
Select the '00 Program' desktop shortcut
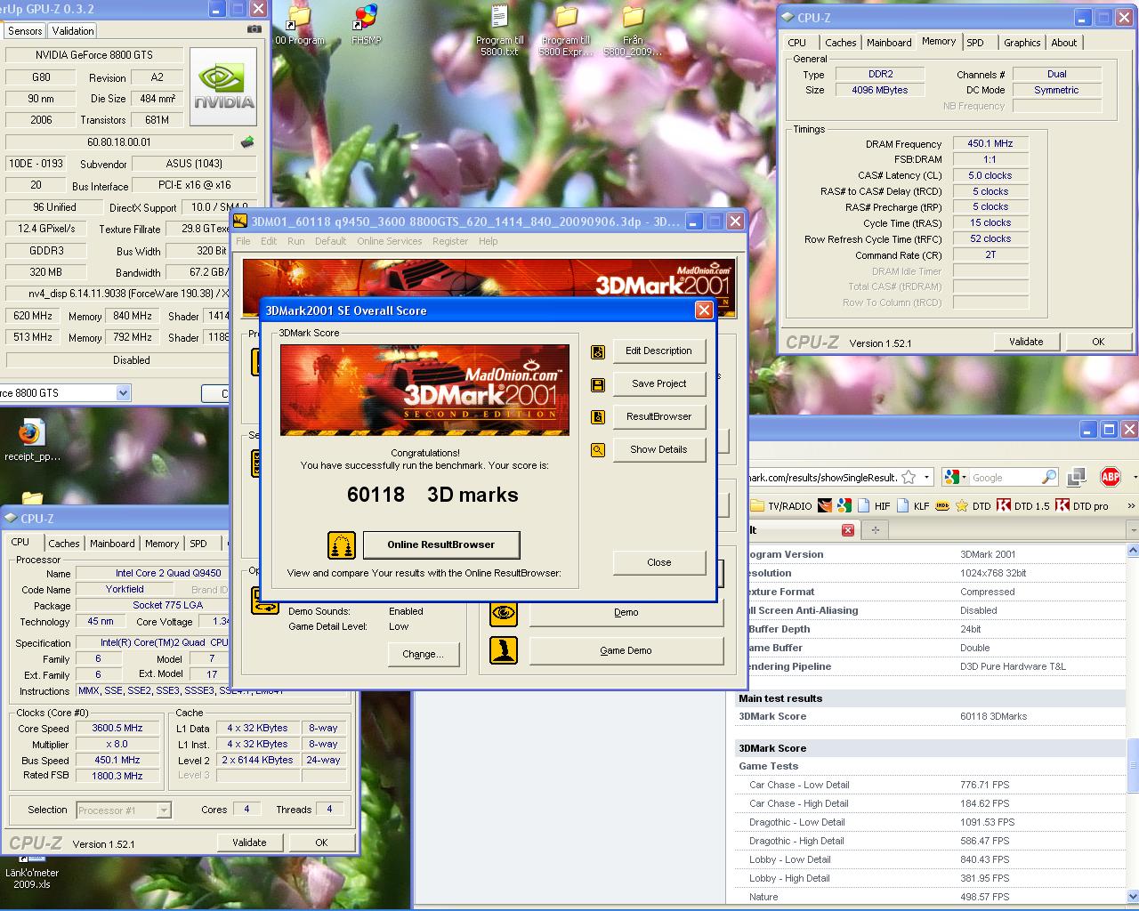(300, 25)
